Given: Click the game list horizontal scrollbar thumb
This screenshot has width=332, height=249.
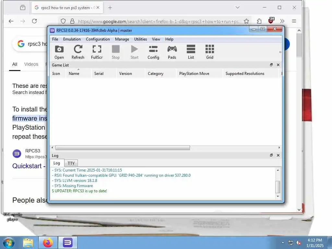Looking at the screenshot, I should (x=123, y=148).
